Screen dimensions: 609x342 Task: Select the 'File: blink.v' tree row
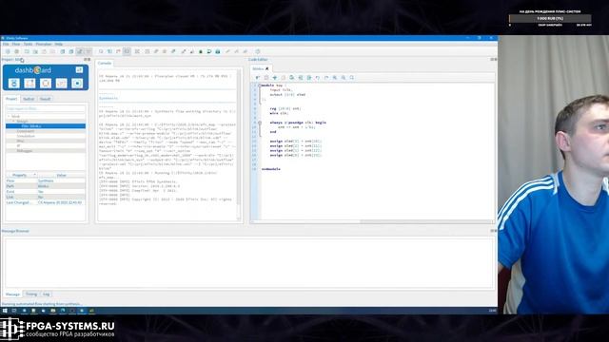tap(46, 126)
